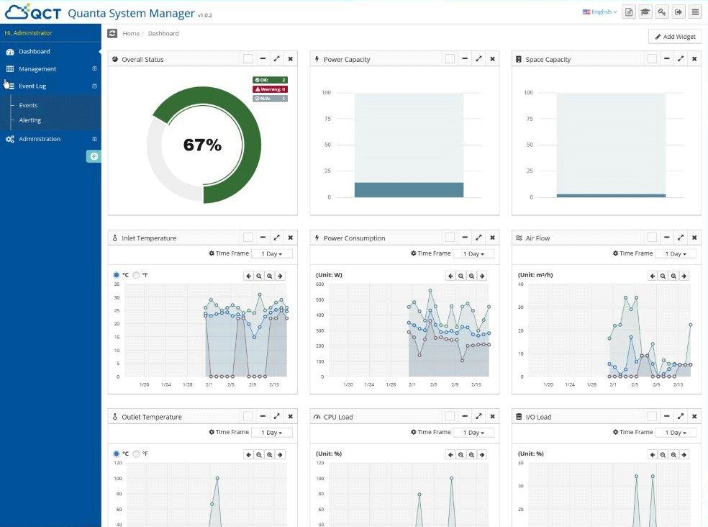
Task: Minimize the Overall Status widget
Action: [263, 59]
